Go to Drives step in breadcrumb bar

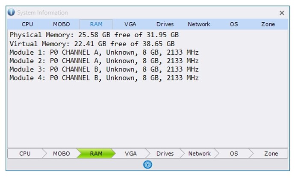click(x=165, y=154)
